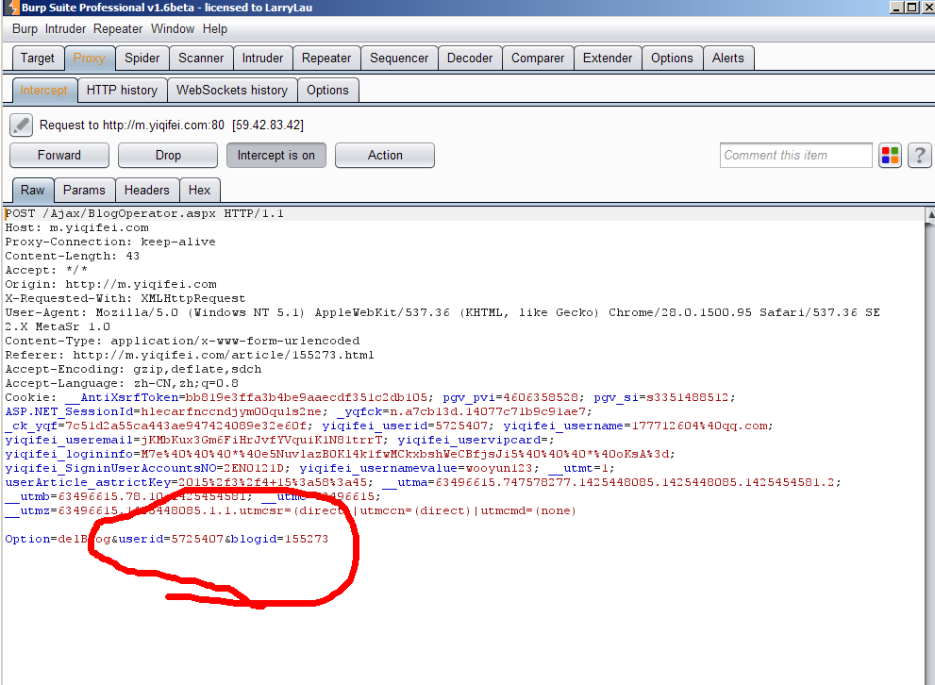Click the Content-Type header line

[x=182, y=341]
